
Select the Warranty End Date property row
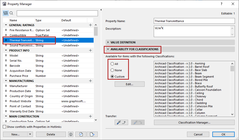[x=48, y=111]
